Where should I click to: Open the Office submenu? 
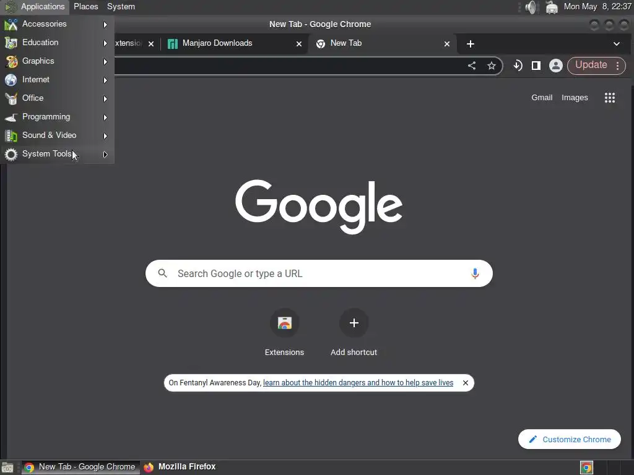57,98
